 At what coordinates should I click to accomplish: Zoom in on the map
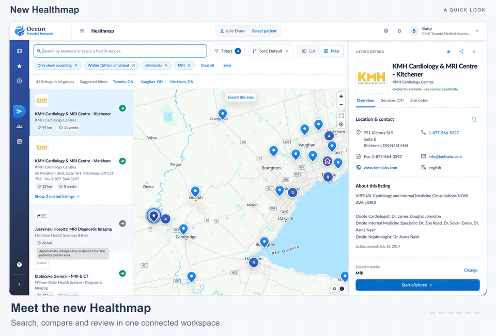pyautogui.click(x=341, y=97)
